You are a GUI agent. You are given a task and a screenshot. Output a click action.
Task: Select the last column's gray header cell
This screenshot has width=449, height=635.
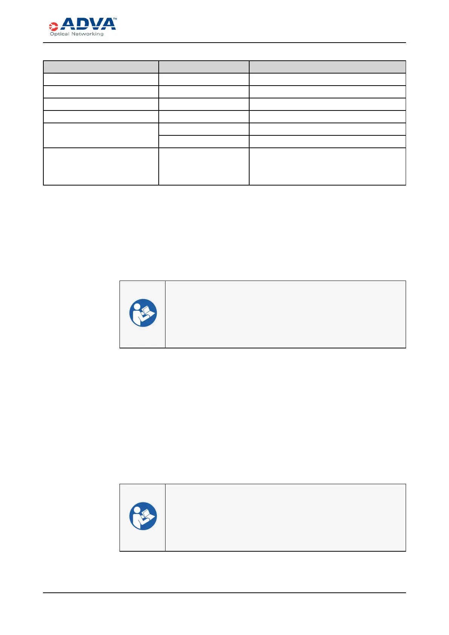click(327, 67)
